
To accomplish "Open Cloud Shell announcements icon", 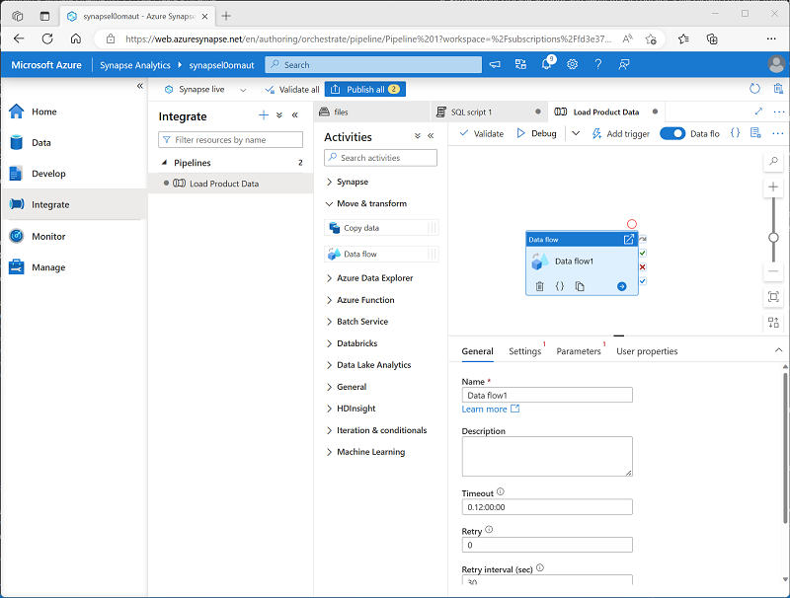I will 496,64.
